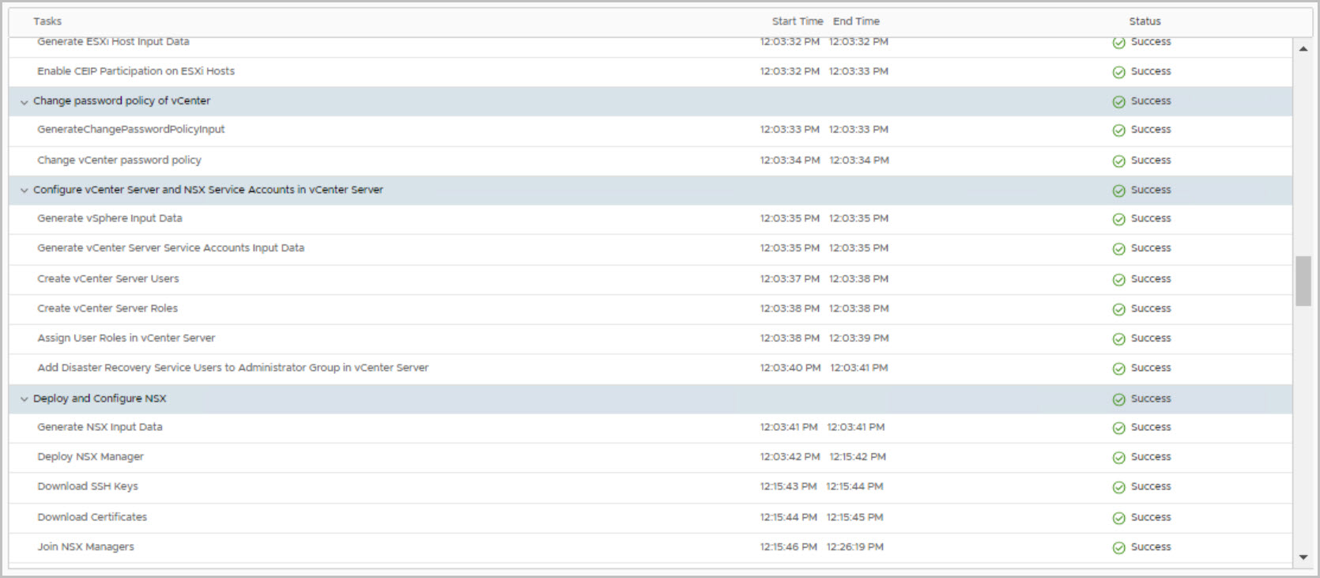
Task: Click success checkmark for Create vCenter Server Users
Action: pos(1118,280)
